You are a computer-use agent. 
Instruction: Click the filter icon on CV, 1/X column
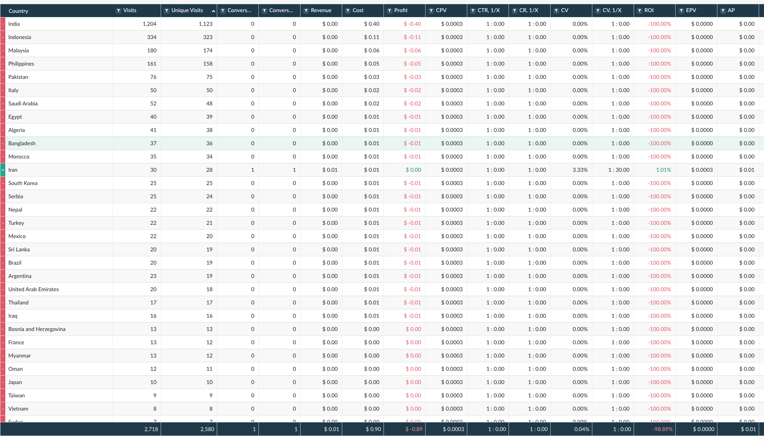coord(598,11)
